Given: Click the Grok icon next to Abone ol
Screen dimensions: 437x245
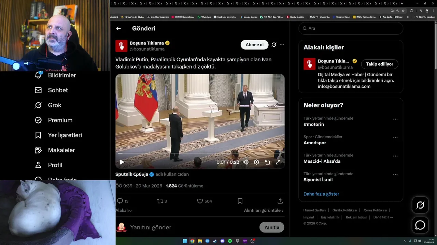Looking at the screenshot, I should pos(274,45).
